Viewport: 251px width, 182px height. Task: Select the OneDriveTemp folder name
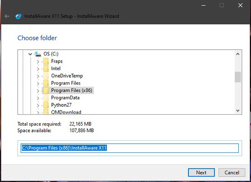coord(67,76)
